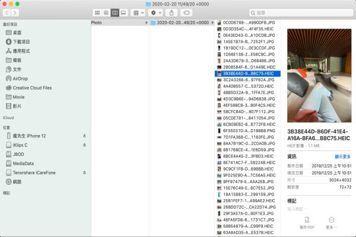Select file 1B19DC12-...0E3CCDF.JPG

(x=247, y=48)
